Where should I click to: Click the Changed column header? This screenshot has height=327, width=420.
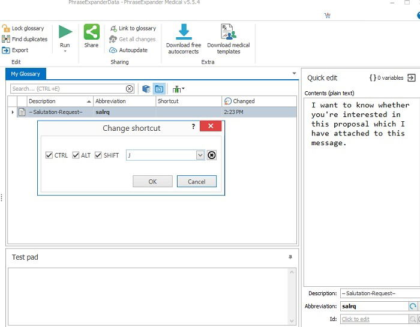(x=259, y=101)
